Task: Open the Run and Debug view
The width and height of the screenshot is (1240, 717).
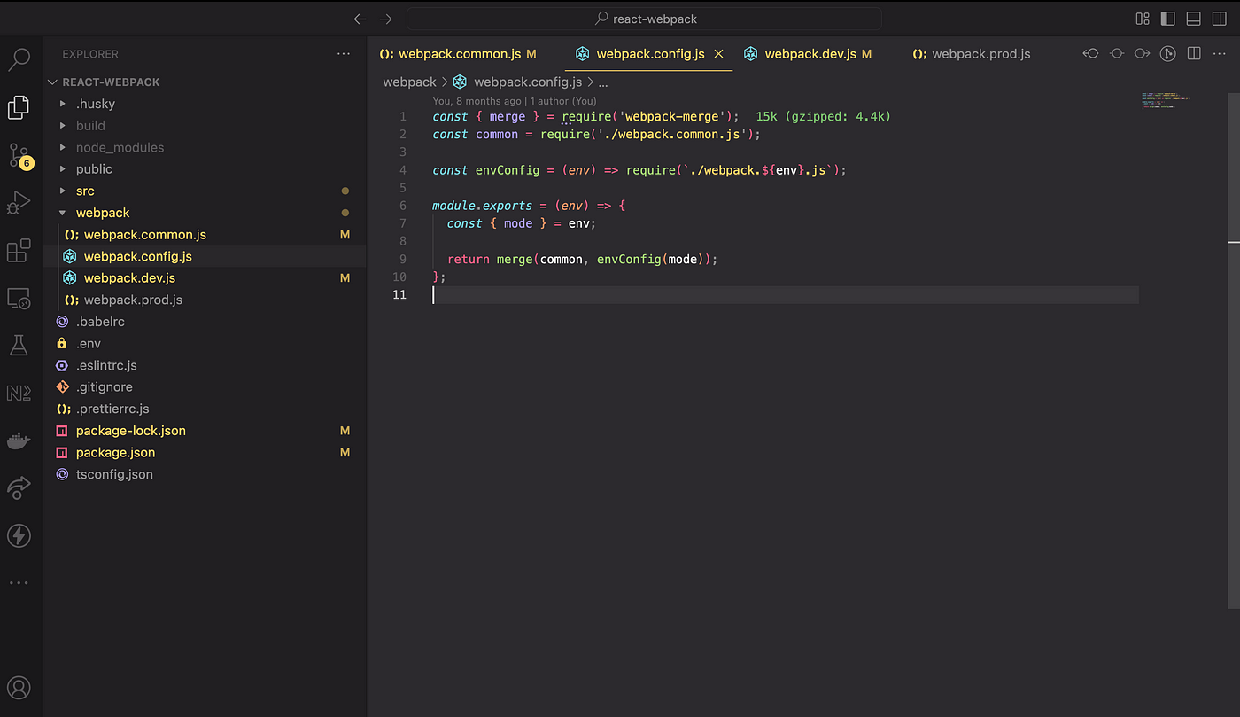Action: [19, 203]
